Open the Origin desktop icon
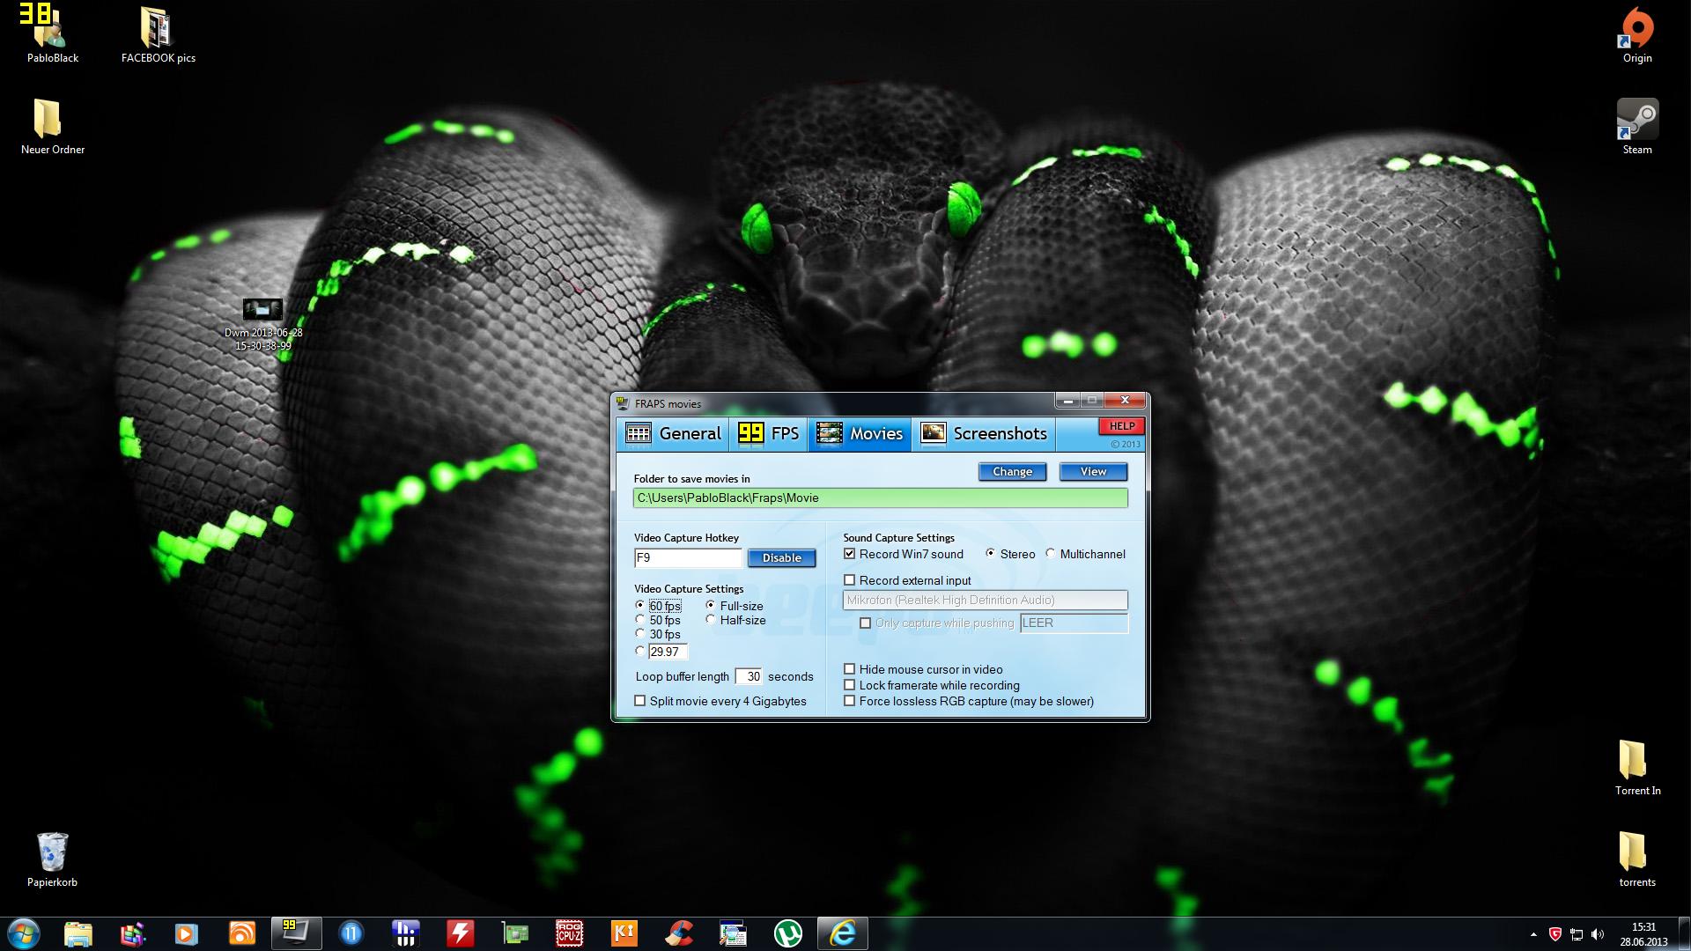The width and height of the screenshot is (1691, 951). (1637, 29)
